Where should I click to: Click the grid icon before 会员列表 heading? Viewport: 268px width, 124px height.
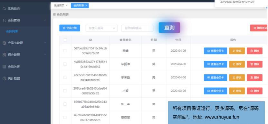(x=54, y=14)
